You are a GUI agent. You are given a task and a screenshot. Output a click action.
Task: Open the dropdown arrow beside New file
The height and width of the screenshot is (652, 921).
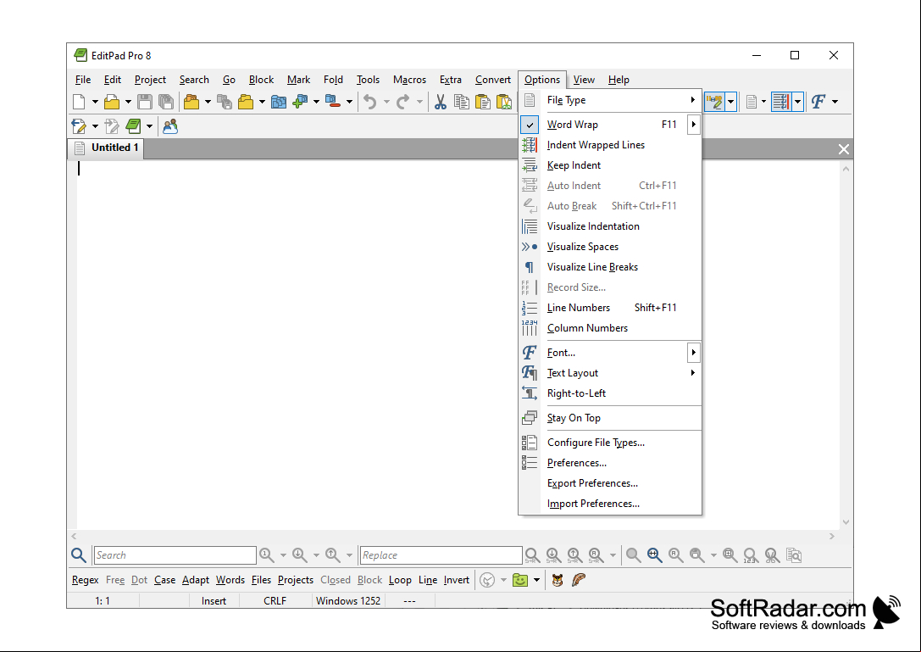tap(95, 102)
